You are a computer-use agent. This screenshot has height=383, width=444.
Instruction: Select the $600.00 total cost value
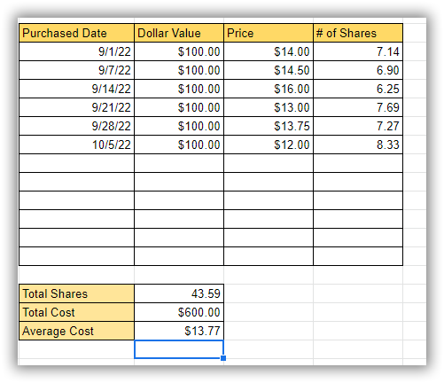tap(179, 312)
